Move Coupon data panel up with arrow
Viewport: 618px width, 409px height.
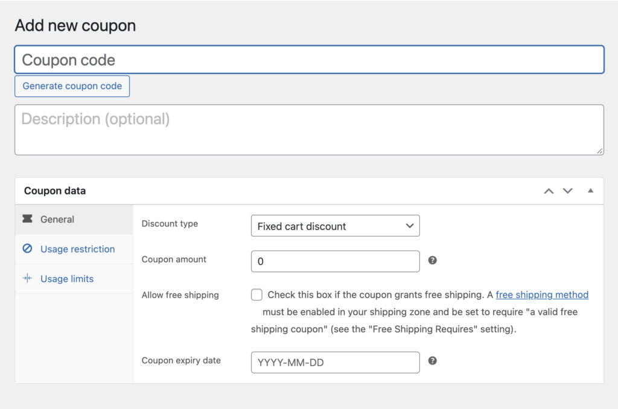coord(549,190)
